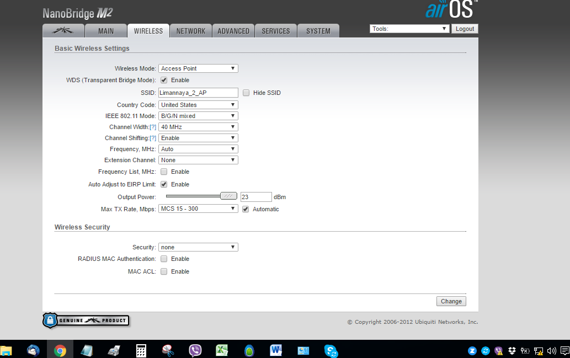Click the Genuine Product badge
Screen dimensions: 570x358
tap(86, 320)
